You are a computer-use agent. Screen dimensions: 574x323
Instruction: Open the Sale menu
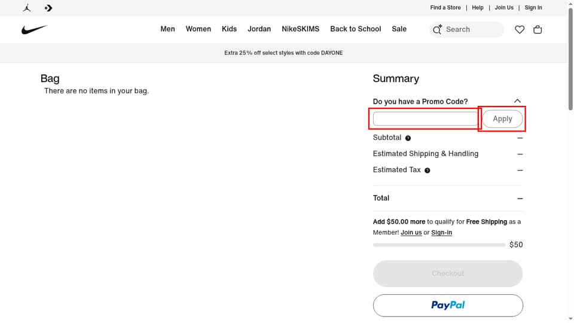pos(399,29)
